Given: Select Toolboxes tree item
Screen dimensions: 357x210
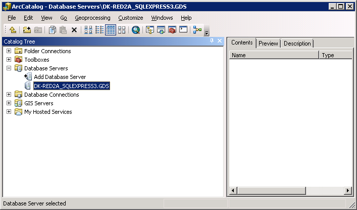Looking at the screenshot, I should tap(37, 60).
